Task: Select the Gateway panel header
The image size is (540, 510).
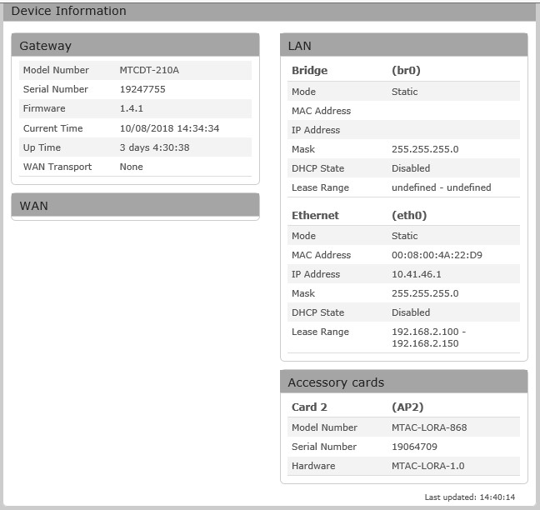Action: coord(45,46)
